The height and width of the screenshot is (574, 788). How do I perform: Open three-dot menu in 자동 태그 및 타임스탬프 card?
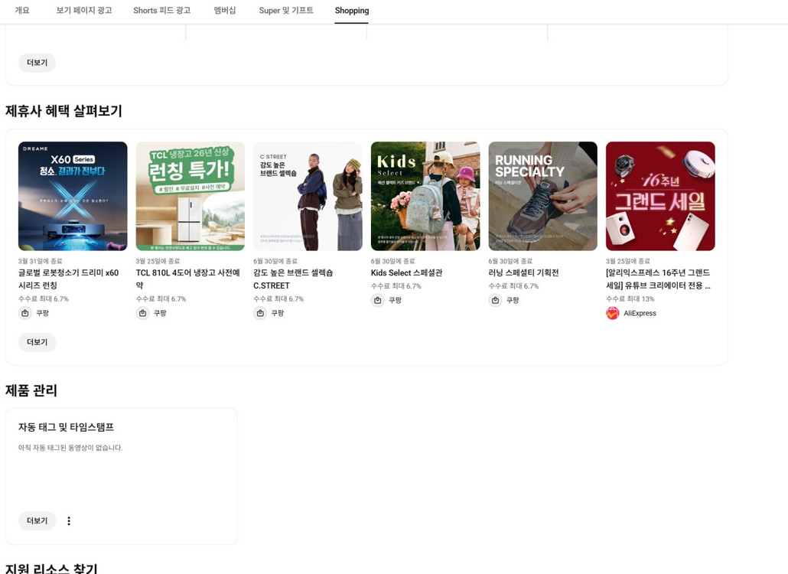69,521
